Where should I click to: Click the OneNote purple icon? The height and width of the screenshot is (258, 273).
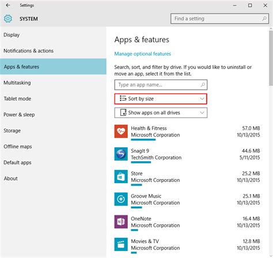click(121, 222)
